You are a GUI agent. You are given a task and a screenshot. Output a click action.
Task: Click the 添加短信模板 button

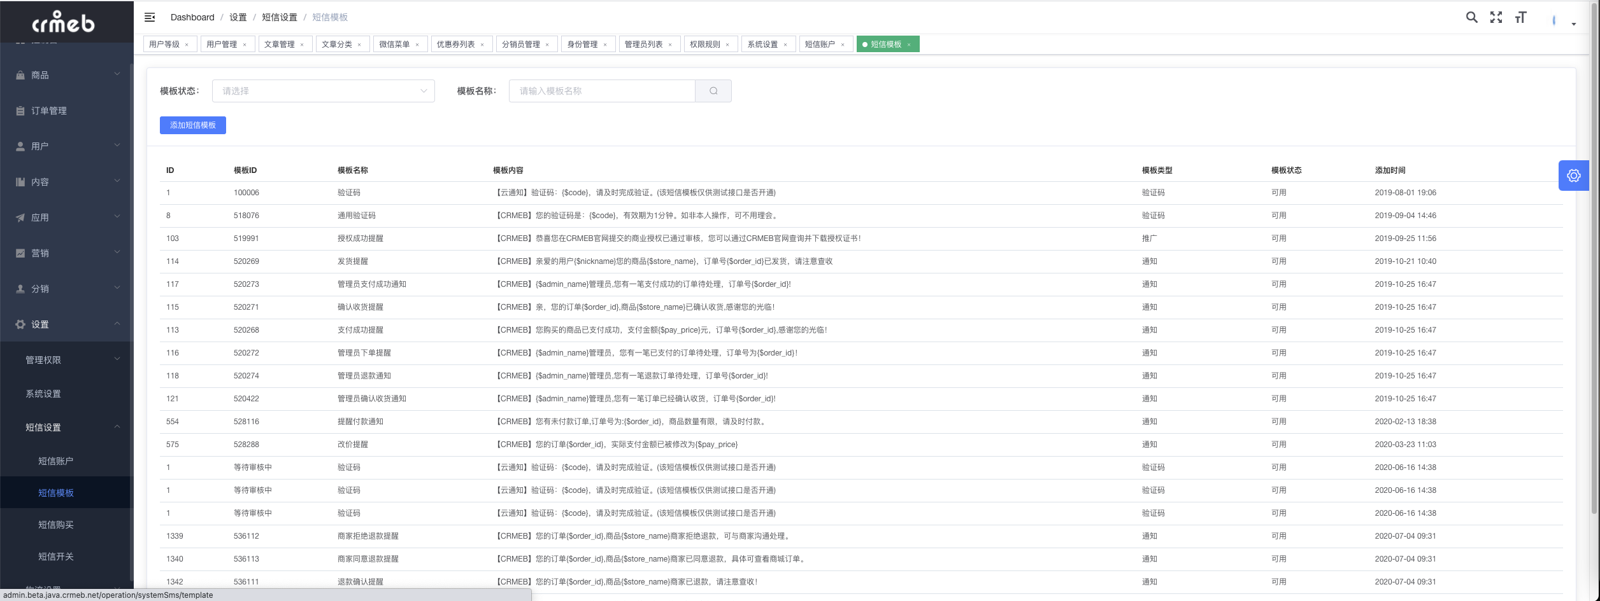coord(193,125)
